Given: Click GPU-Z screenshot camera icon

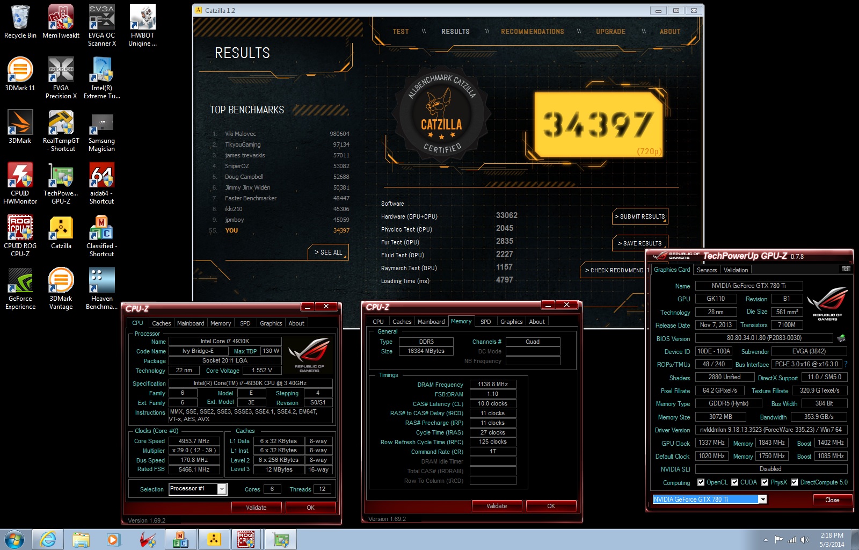Looking at the screenshot, I should tap(846, 269).
